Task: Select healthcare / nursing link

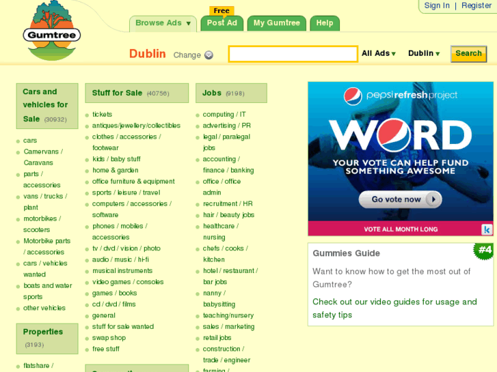Action: coord(221,231)
